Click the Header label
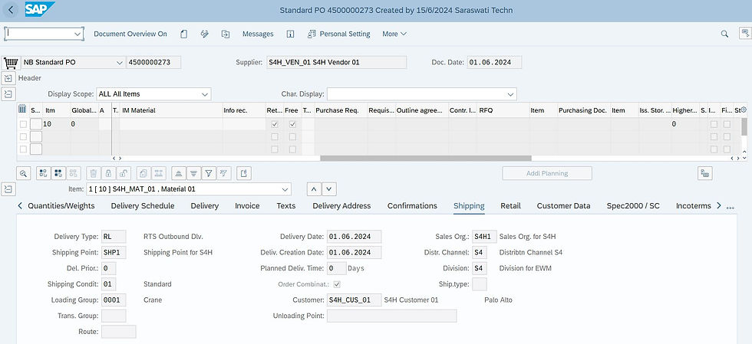Image resolution: width=752 pixels, height=344 pixels. 30,78
